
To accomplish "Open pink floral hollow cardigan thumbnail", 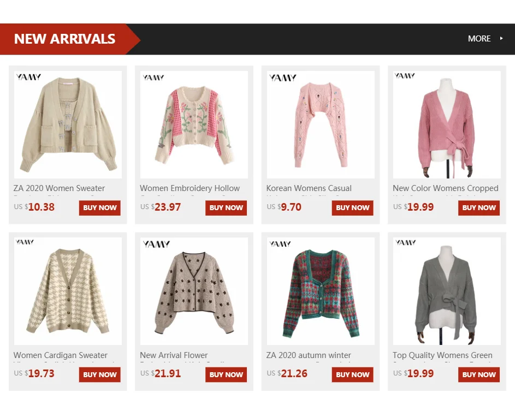I will pyautogui.click(x=194, y=125).
